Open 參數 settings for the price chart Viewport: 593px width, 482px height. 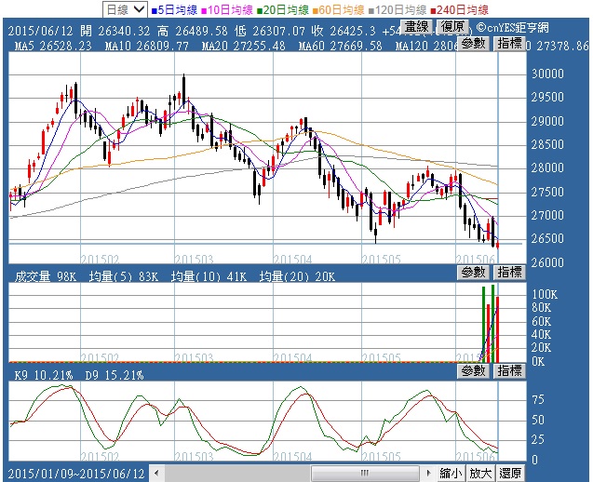473,43
